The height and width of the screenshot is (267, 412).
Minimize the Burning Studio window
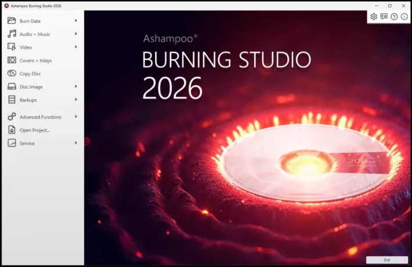[x=376, y=6]
